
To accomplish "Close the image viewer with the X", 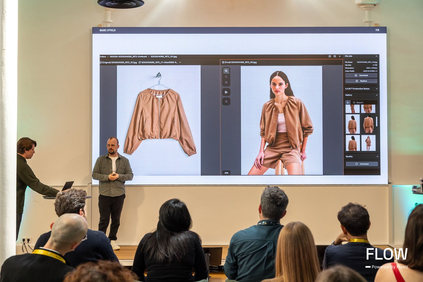I will point(340,56).
